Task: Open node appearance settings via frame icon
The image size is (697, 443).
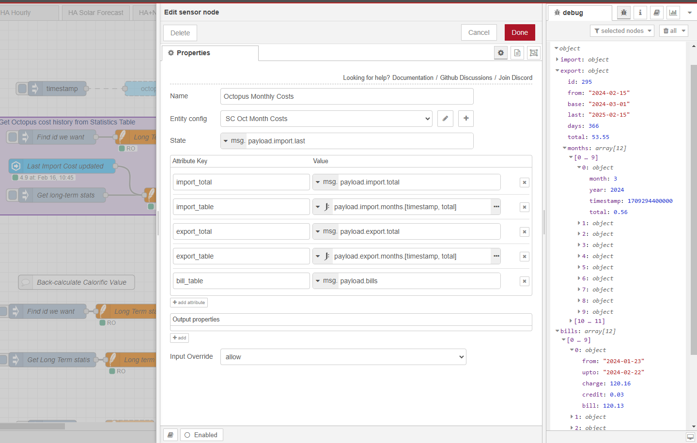Action: pyautogui.click(x=533, y=53)
